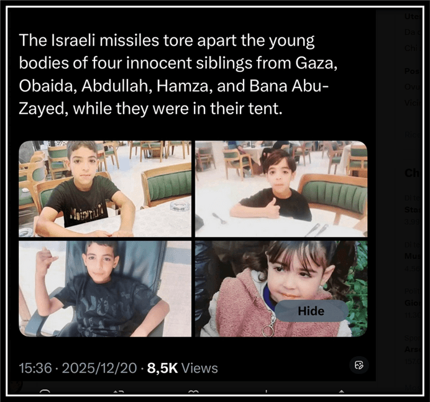
Task: Click the Grok image edit icon
Action: [x=359, y=365]
